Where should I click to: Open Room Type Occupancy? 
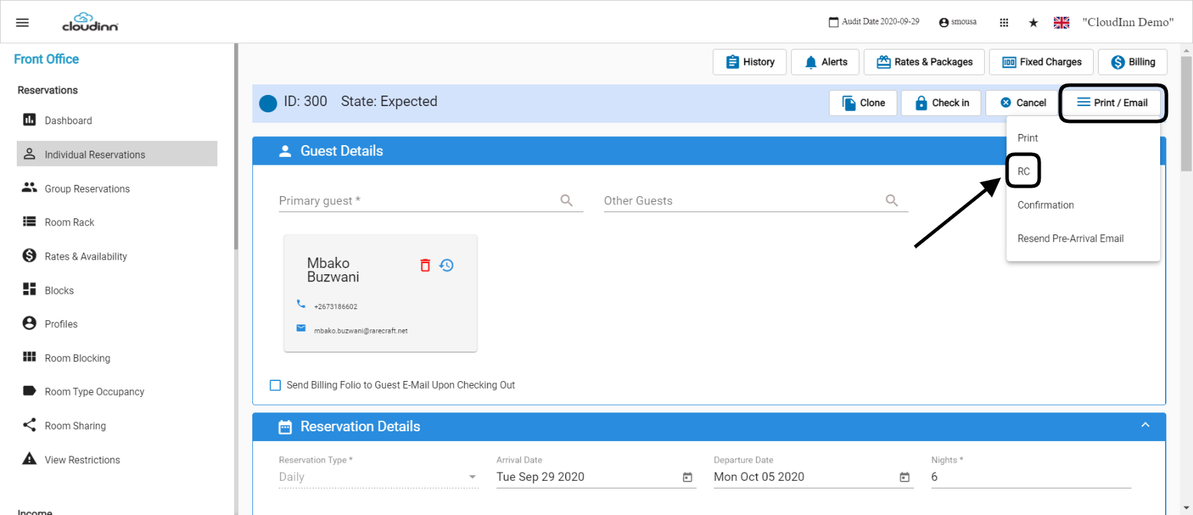coord(117,391)
